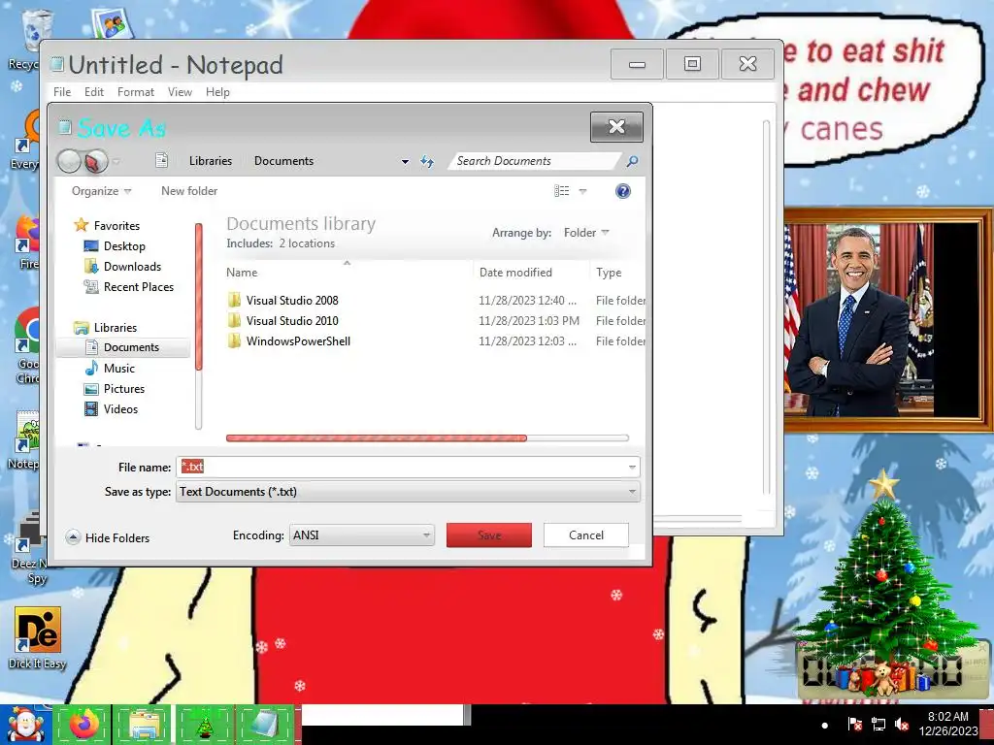Click into the Search Documents field
The width and height of the screenshot is (994, 745).
coord(534,161)
